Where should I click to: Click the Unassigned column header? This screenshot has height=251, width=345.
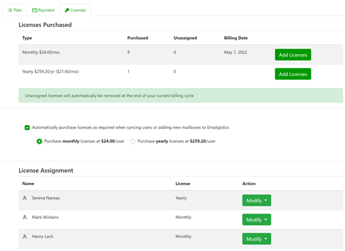(x=185, y=38)
